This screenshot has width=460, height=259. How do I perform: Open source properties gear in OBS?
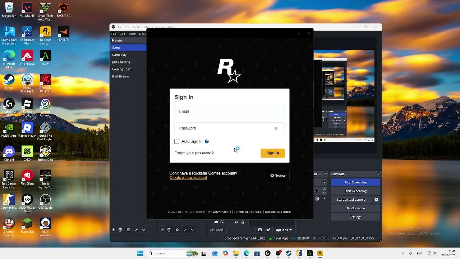(177, 230)
